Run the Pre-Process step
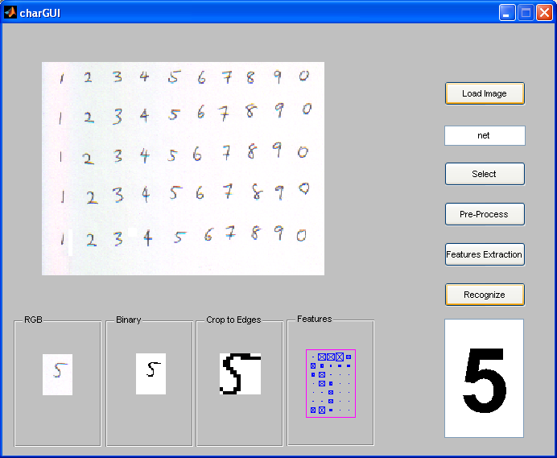 click(x=485, y=214)
